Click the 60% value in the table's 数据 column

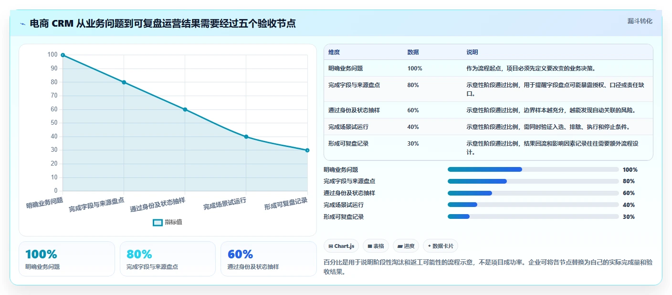413,110
